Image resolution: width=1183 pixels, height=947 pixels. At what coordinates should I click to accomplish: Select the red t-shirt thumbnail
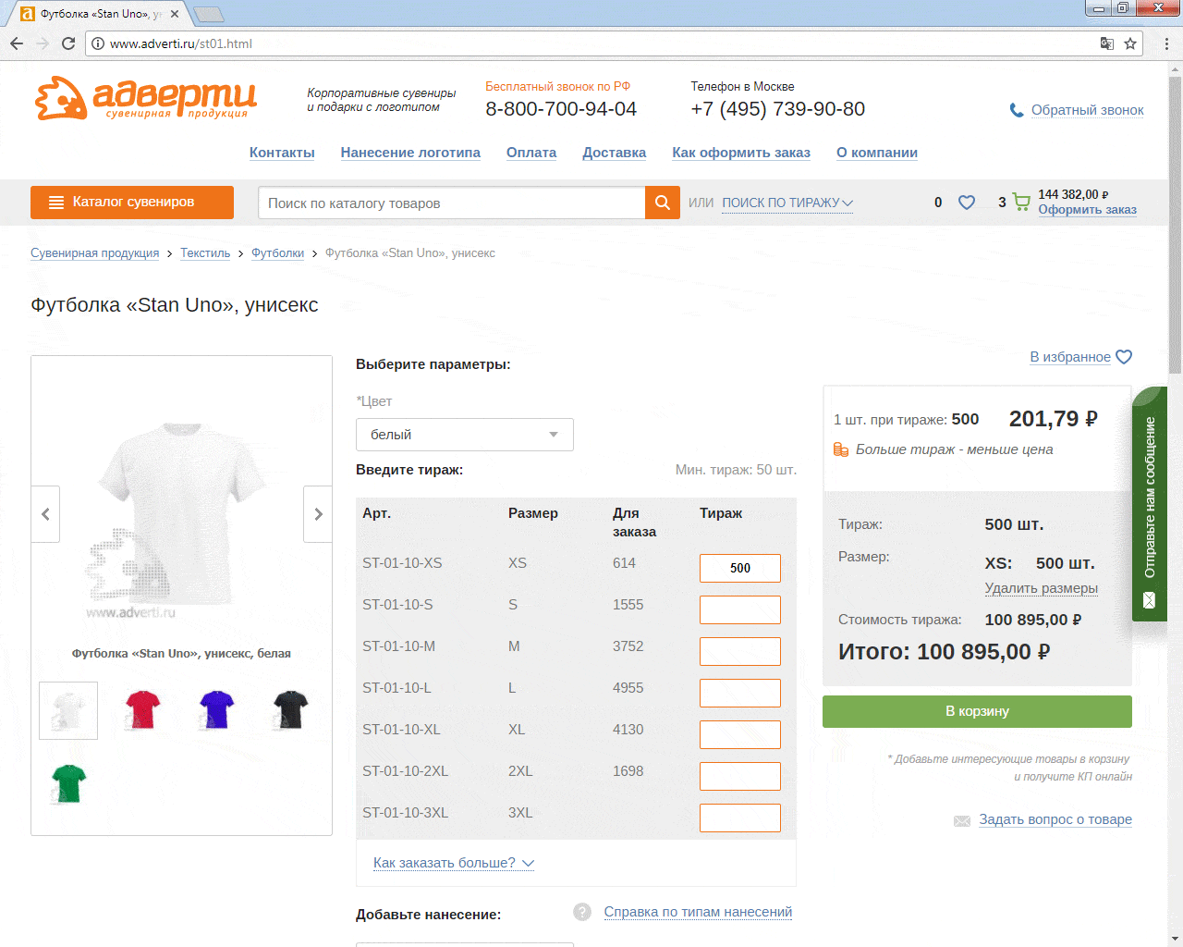[x=142, y=710]
